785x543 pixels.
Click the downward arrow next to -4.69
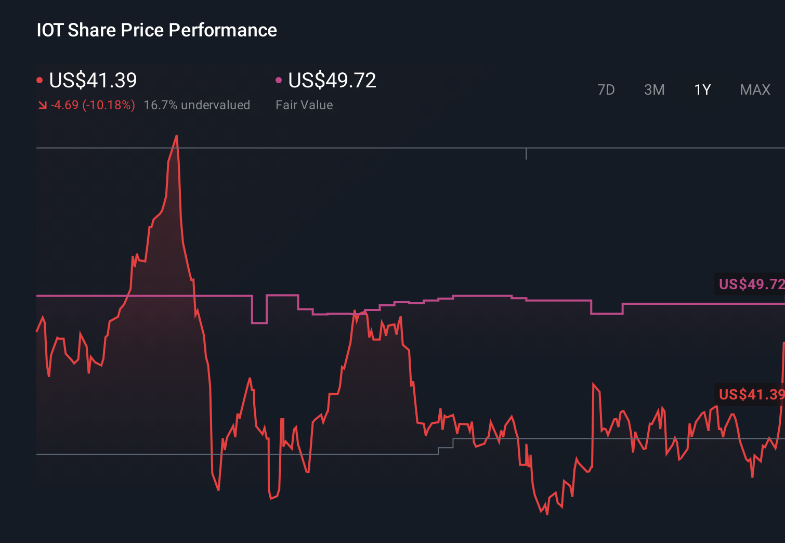pyautogui.click(x=43, y=105)
